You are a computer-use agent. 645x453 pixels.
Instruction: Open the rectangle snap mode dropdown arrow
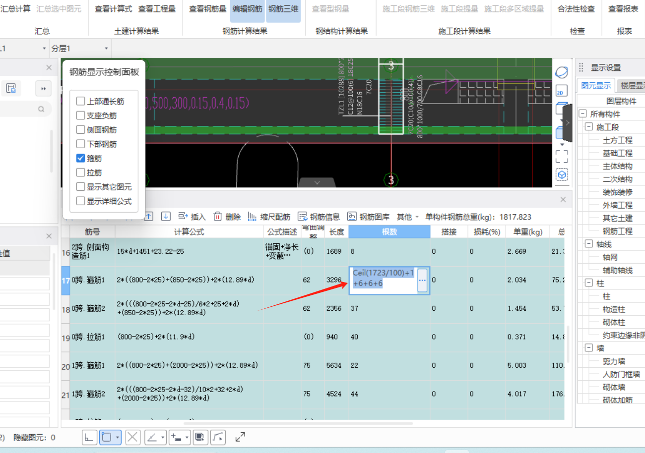[117, 438]
